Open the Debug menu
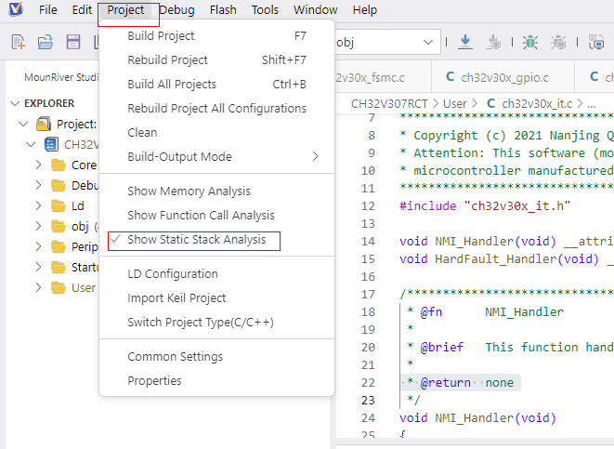 point(176,10)
